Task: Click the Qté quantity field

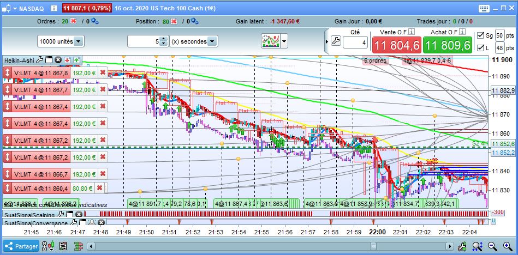Action: [x=355, y=42]
